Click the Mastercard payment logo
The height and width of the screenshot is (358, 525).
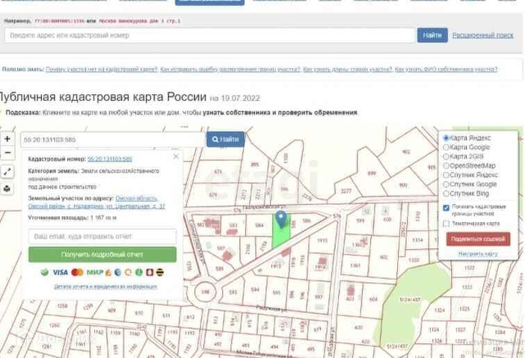[77, 272]
